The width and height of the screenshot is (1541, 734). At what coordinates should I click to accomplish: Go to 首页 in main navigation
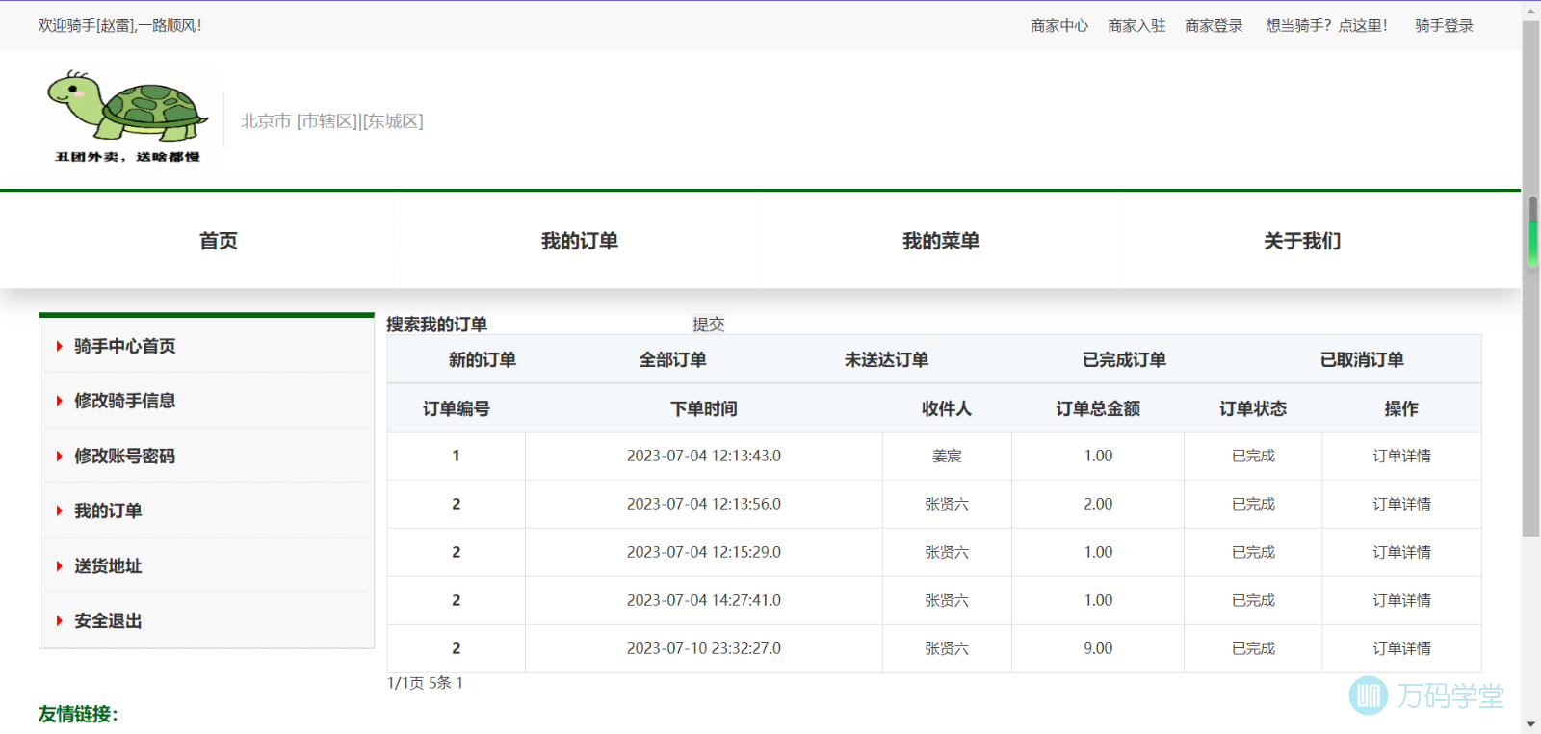tap(219, 241)
